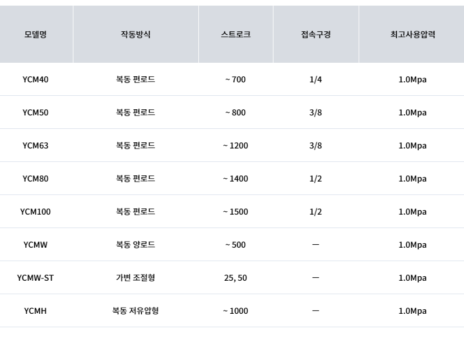Click the 스트로크 column header
The height and width of the screenshot is (339, 464).
(x=235, y=34)
